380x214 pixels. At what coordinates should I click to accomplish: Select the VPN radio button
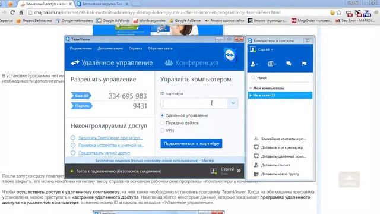[162, 131]
